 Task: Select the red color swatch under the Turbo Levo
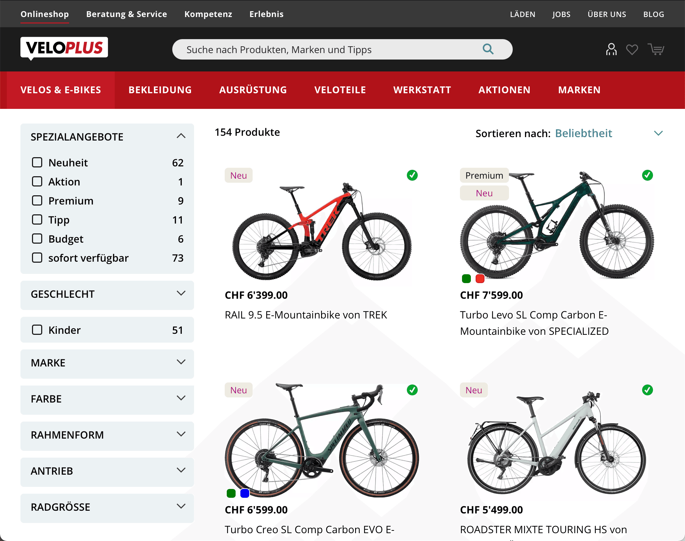click(x=480, y=278)
